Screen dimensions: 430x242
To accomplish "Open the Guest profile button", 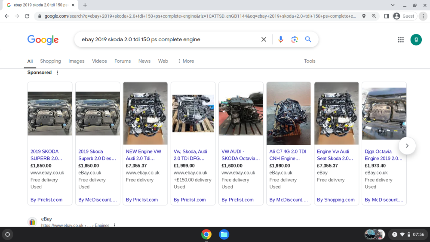I will pyautogui.click(x=405, y=16).
